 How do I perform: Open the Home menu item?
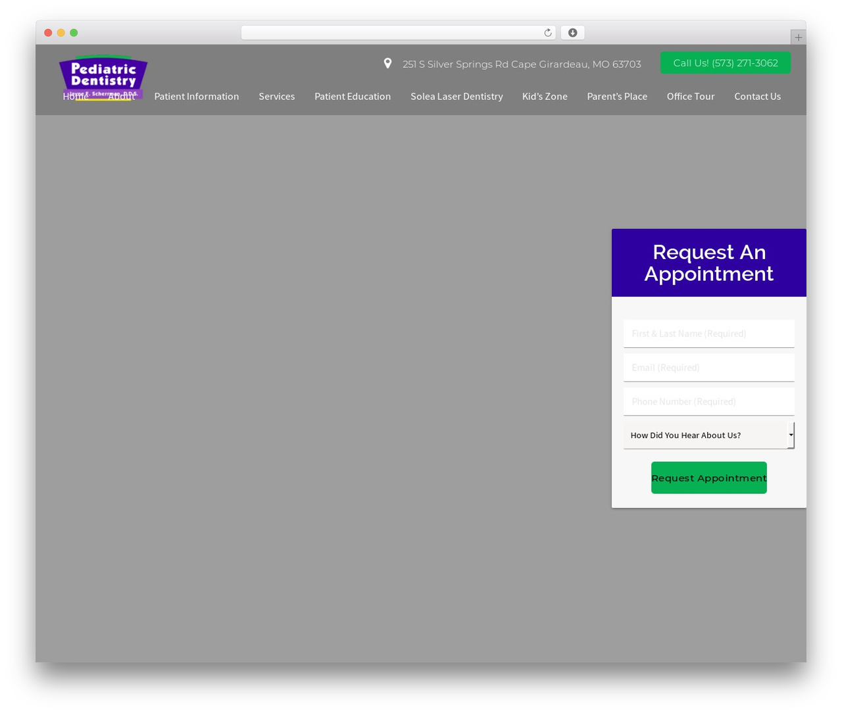click(76, 97)
